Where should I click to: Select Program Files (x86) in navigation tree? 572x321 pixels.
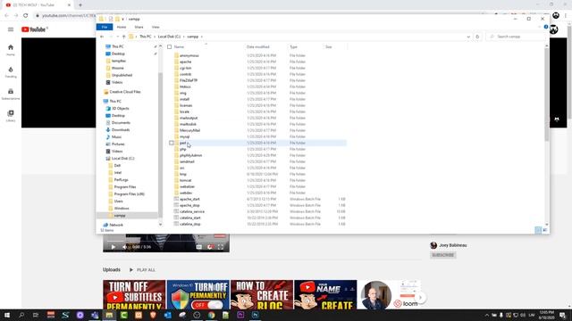[x=129, y=194]
